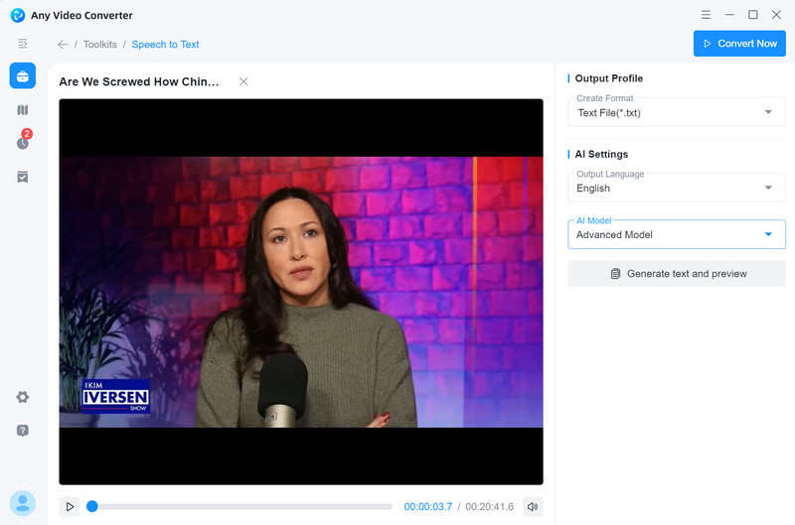Click the Convert Now button

[x=738, y=44]
